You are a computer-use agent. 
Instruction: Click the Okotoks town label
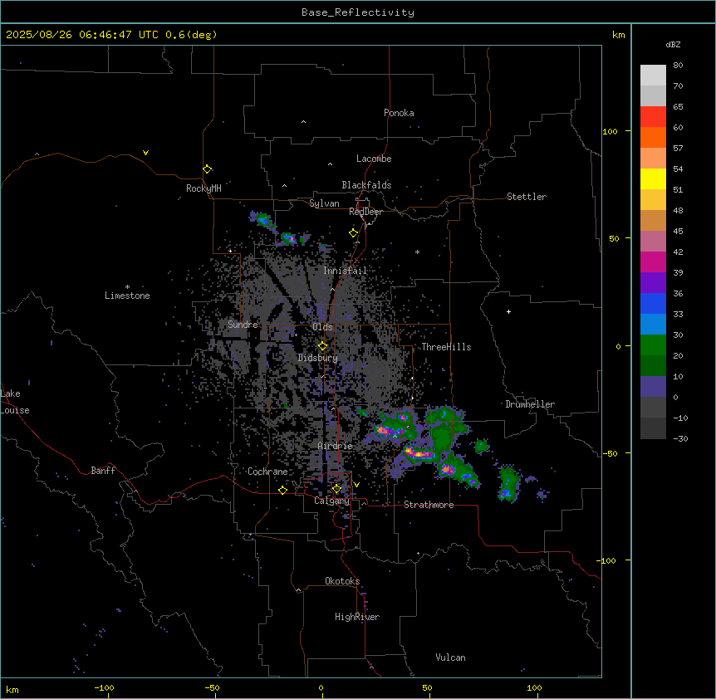click(x=342, y=581)
